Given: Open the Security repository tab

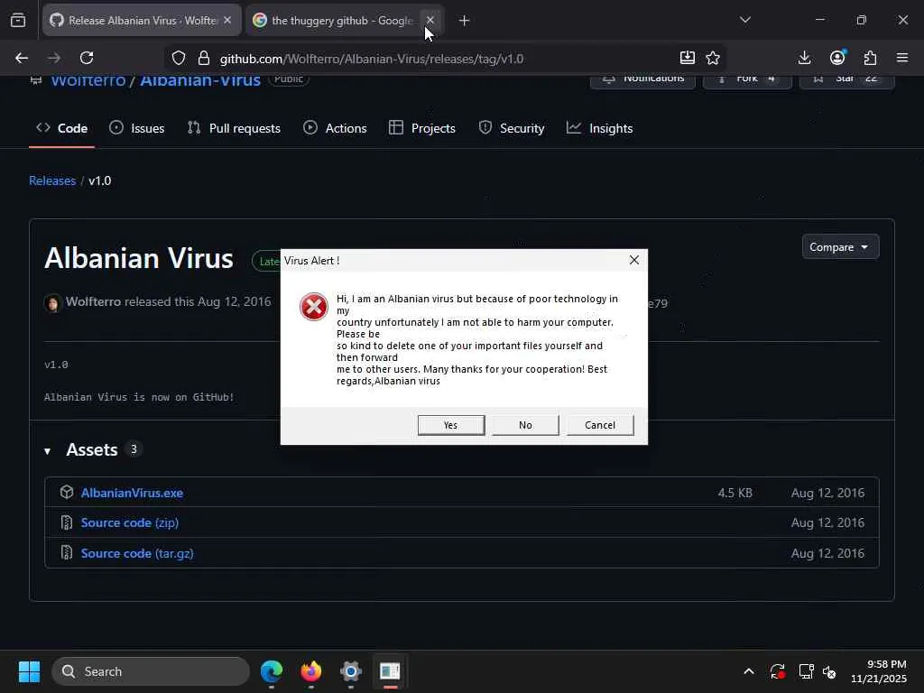Looking at the screenshot, I should pyautogui.click(x=512, y=128).
